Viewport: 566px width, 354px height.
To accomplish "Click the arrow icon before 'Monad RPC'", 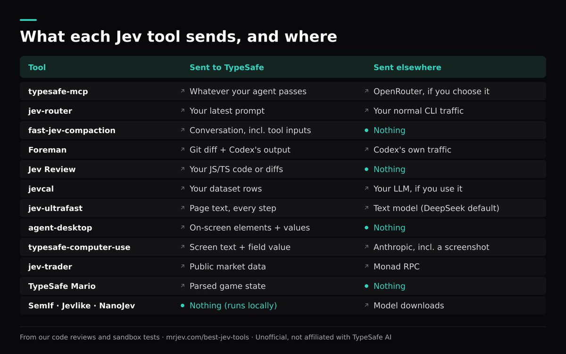I will (366, 266).
